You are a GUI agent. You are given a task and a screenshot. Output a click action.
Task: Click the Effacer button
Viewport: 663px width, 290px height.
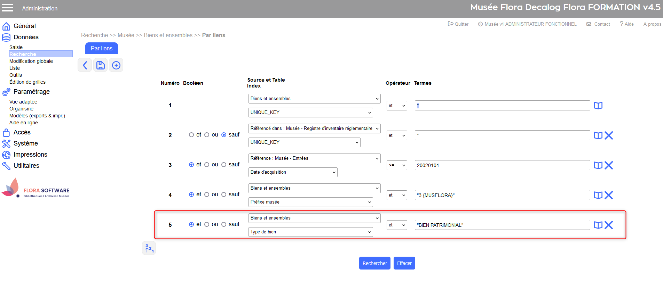(x=404, y=263)
